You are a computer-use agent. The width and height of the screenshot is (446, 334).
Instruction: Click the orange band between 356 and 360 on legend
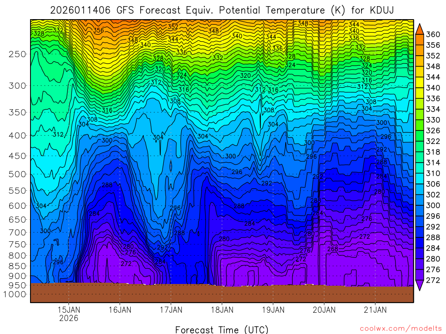click(x=419, y=40)
